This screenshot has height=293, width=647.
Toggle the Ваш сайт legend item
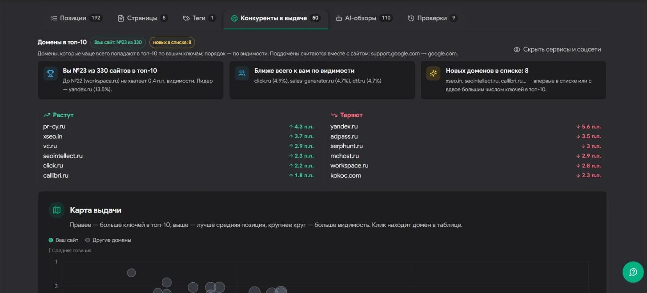[63, 240]
